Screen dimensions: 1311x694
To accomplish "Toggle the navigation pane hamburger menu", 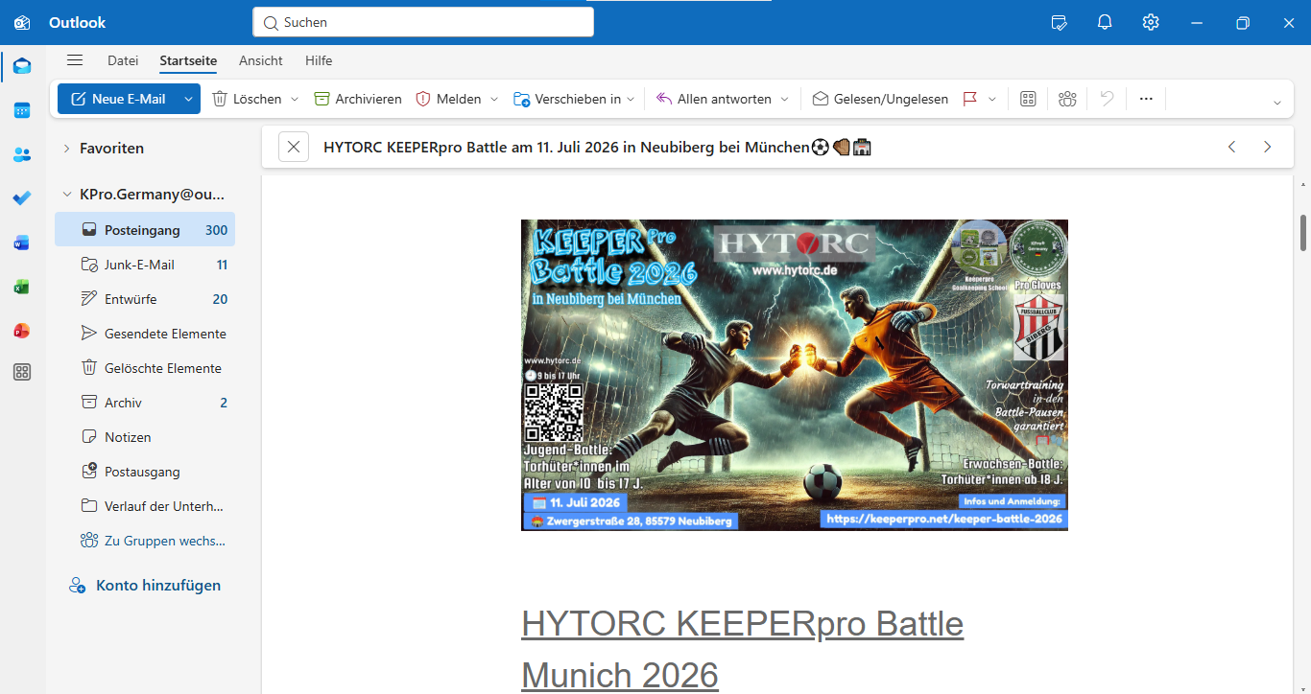I will [75, 60].
